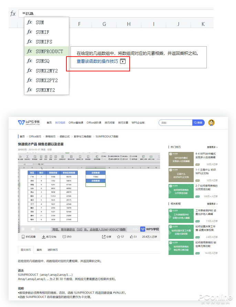Select column K header
Viewport: 236px width, 307px height.
tap(203, 24)
